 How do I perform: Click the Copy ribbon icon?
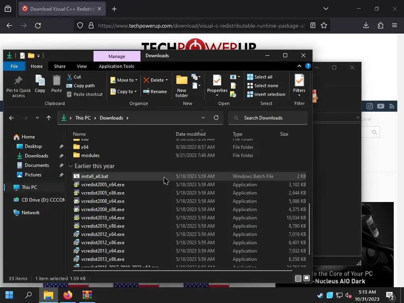(x=40, y=84)
